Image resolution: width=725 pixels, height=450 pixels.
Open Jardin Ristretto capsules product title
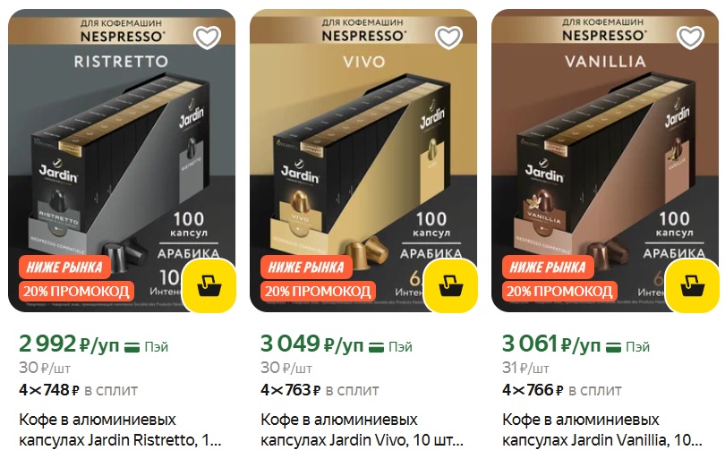(120, 429)
